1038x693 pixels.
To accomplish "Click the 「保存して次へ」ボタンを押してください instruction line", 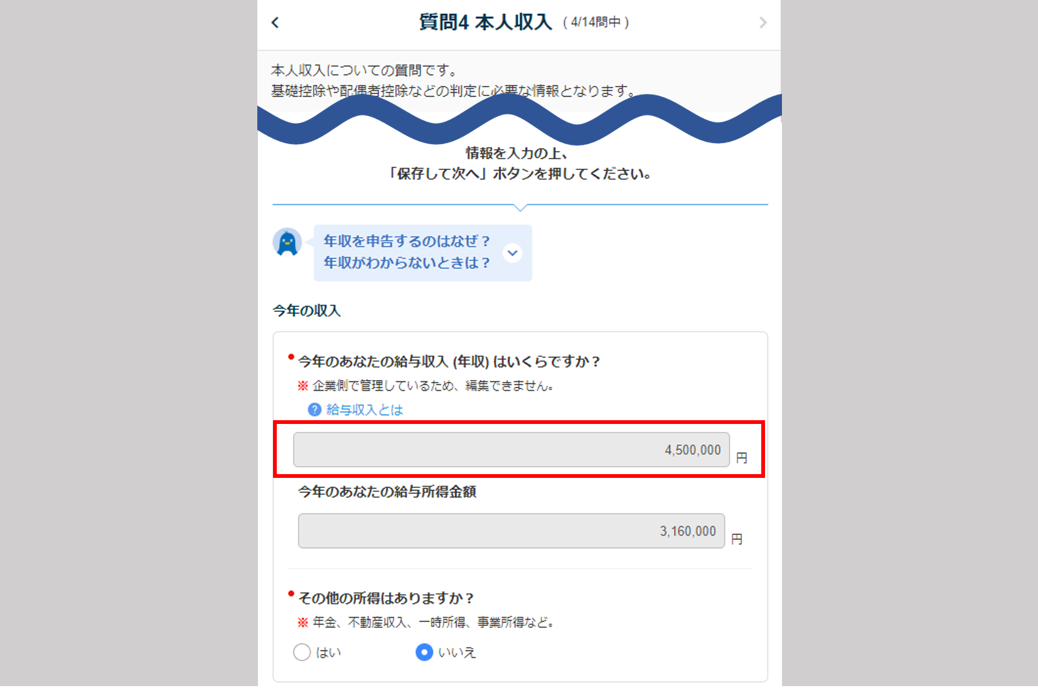I will pyautogui.click(x=520, y=174).
